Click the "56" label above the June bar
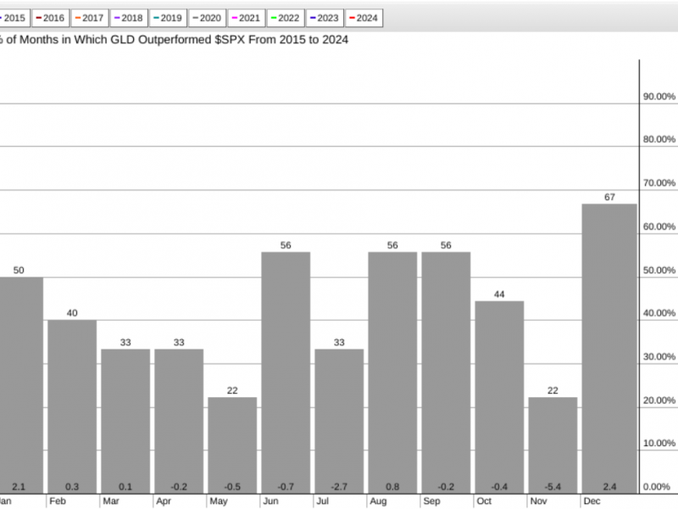 [286, 245]
